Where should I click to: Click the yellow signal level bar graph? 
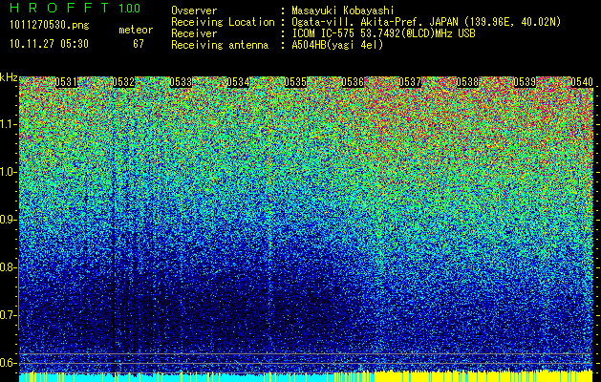[483, 376]
